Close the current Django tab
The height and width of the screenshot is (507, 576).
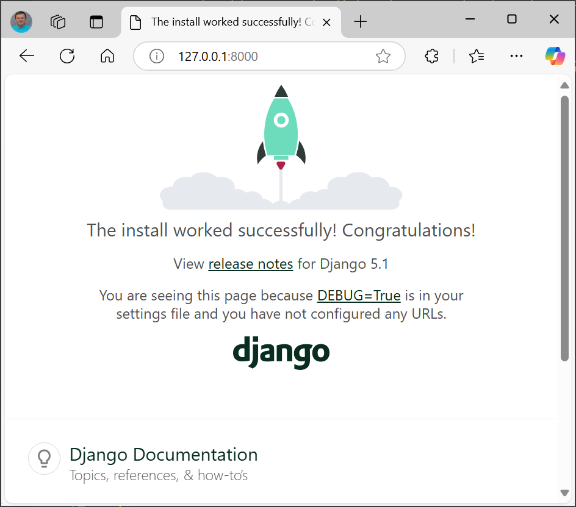pos(326,22)
